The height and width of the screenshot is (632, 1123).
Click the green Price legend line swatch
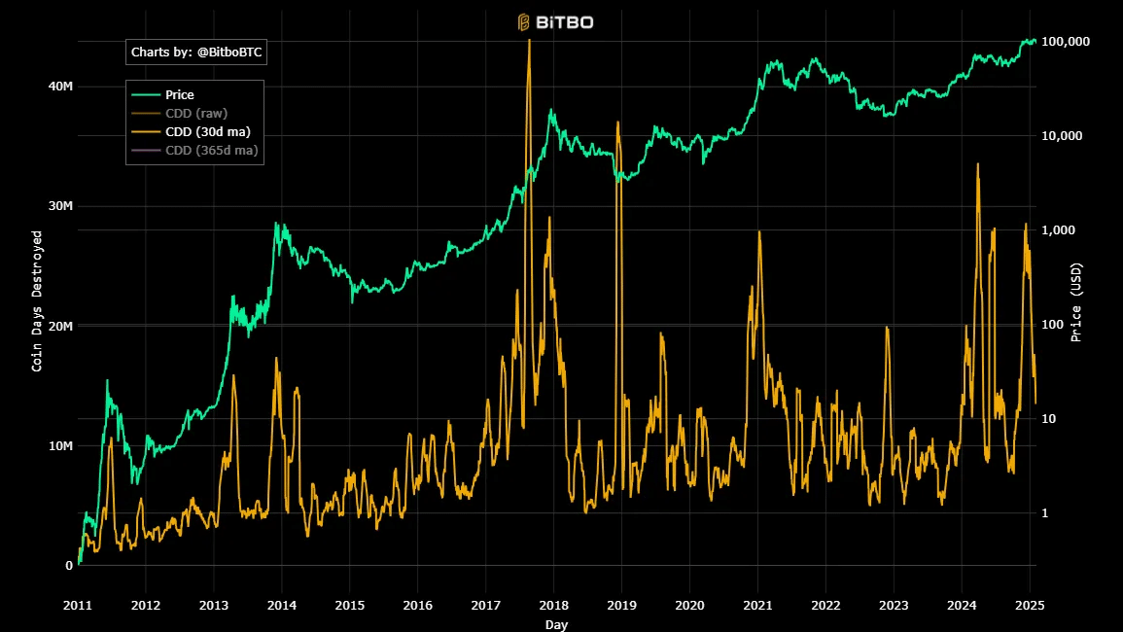146,94
